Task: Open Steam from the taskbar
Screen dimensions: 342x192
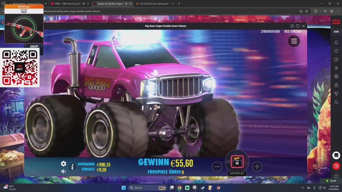Action: tap(203, 188)
